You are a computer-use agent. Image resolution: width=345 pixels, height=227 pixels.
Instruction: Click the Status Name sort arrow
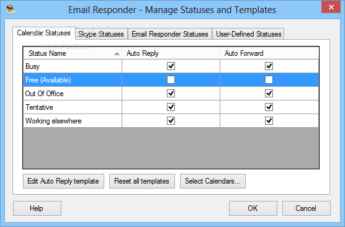point(117,54)
